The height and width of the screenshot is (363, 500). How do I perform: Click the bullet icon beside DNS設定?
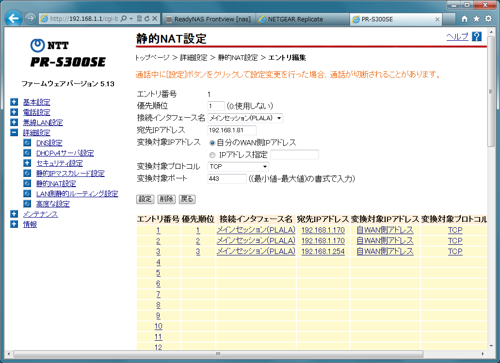click(x=27, y=143)
